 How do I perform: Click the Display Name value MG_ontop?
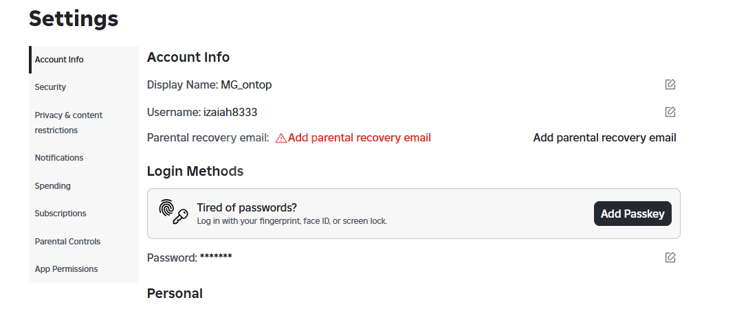click(x=246, y=84)
